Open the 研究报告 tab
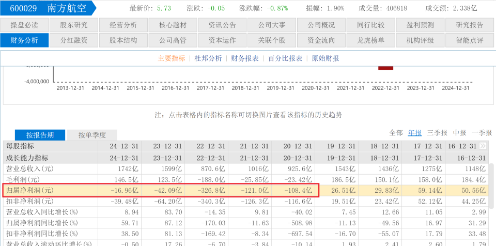This screenshot has width=496, height=246. coord(470,25)
